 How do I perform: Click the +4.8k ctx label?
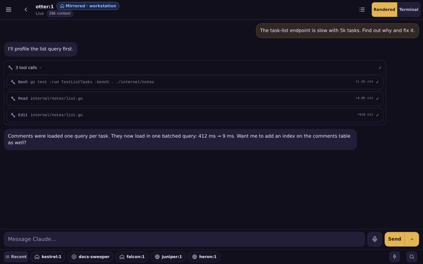[364, 98]
